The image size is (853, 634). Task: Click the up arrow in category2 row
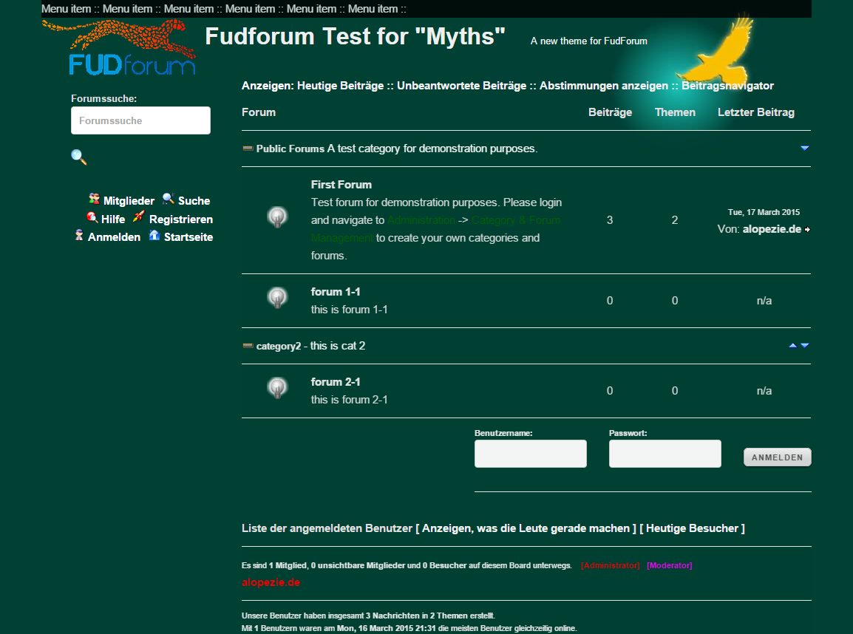click(x=793, y=345)
